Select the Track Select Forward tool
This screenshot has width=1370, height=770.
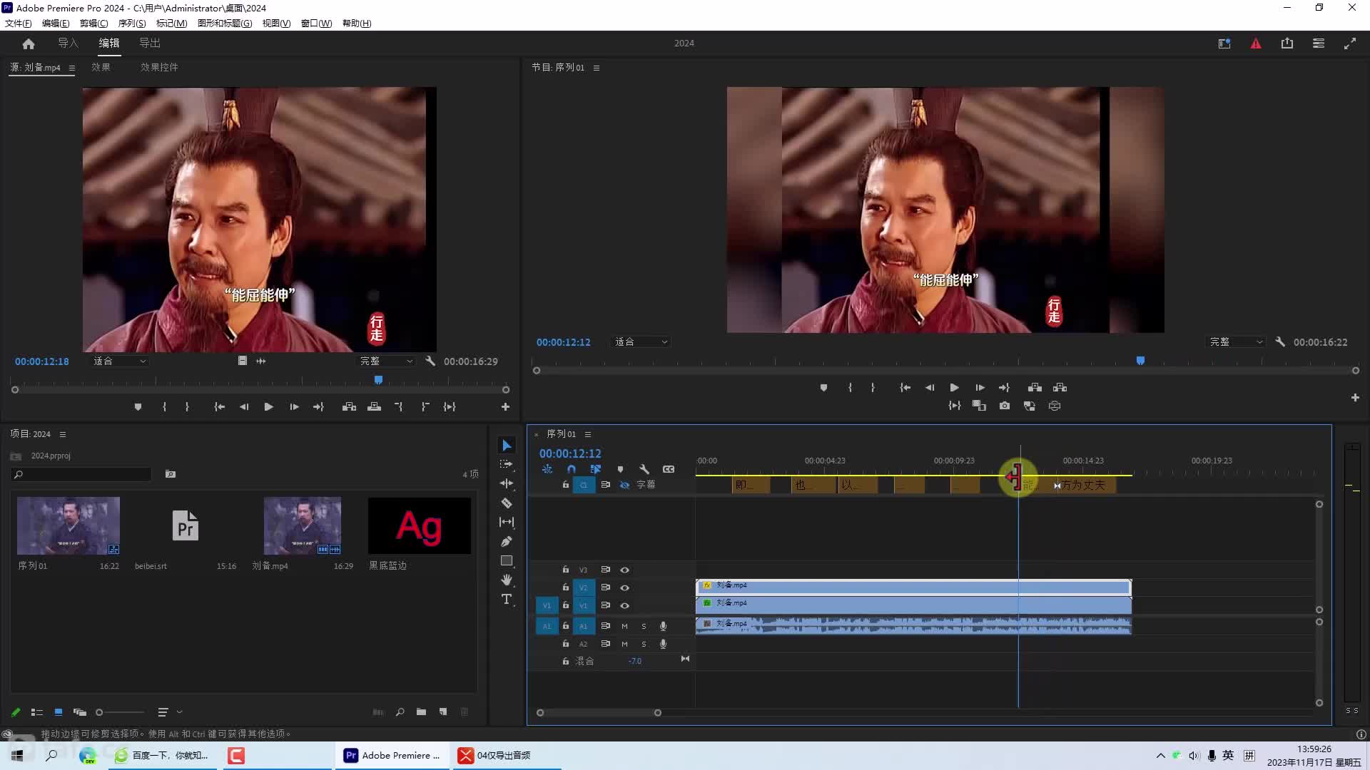point(507,464)
